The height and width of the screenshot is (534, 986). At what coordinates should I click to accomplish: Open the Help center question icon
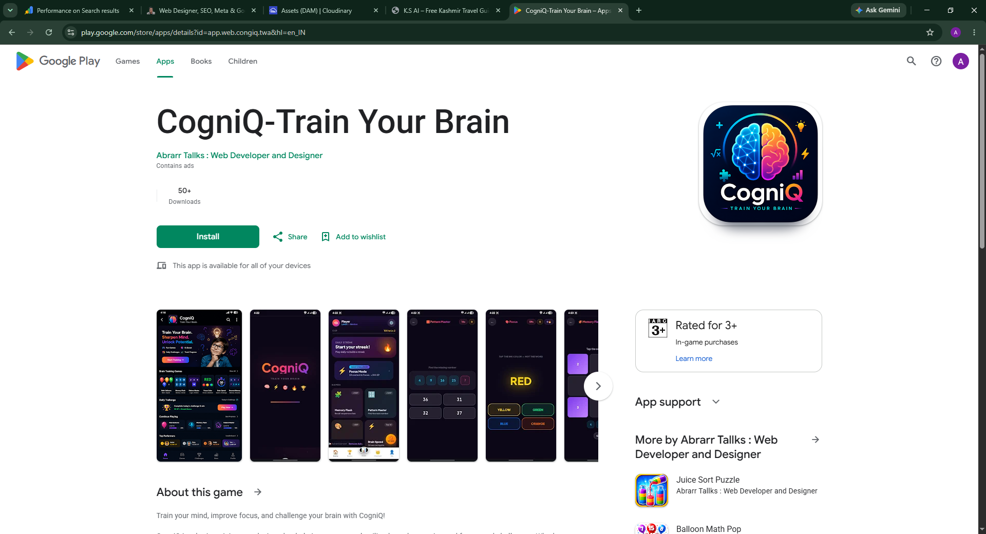point(936,61)
